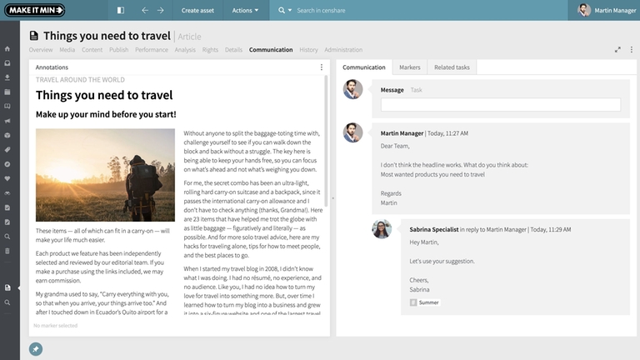Select the Communication page tab
The image size is (640, 360).
coord(271,50)
